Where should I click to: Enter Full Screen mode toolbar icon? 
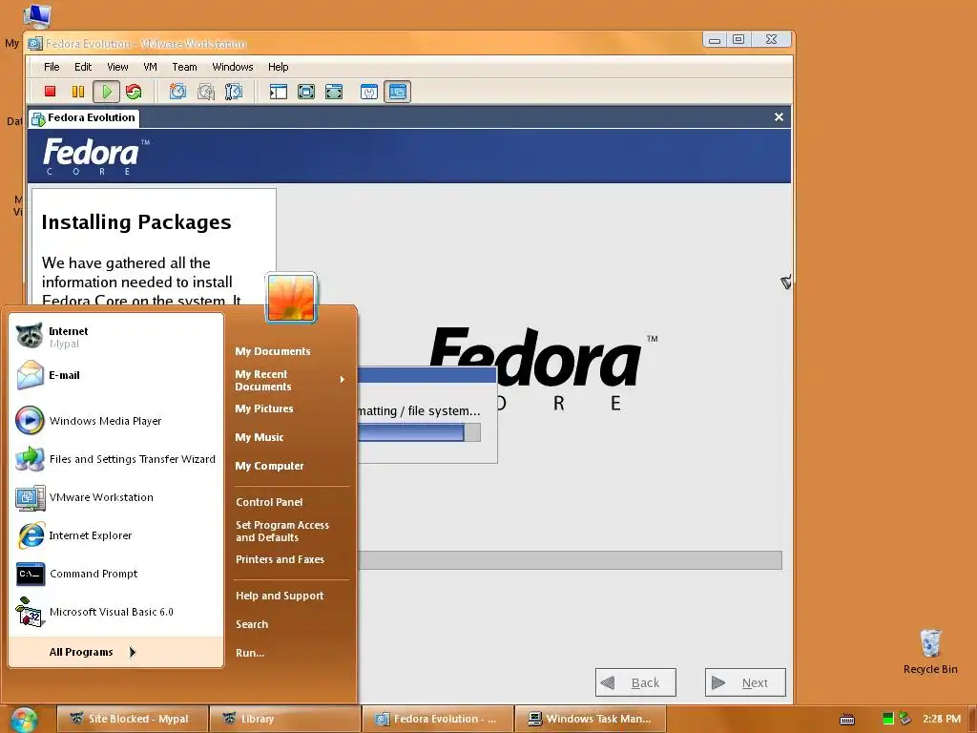click(x=334, y=92)
